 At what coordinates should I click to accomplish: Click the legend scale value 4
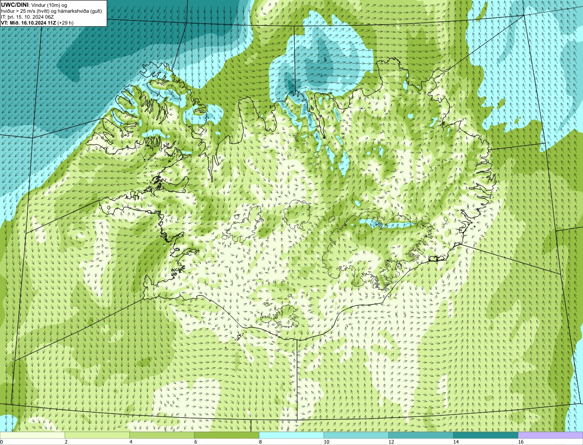(x=131, y=442)
